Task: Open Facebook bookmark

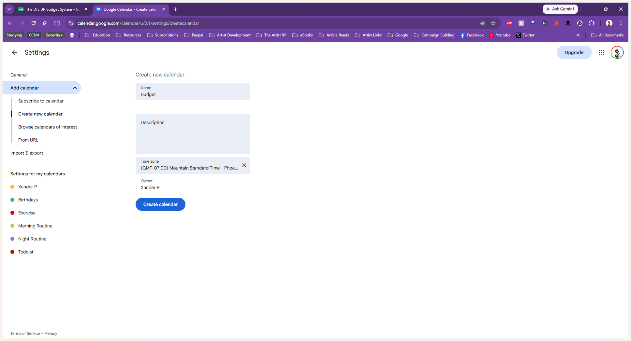Action: click(x=472, y=35)
